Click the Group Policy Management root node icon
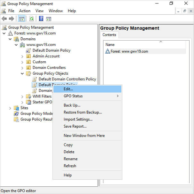Screen dimensions: 194x194 coord(4,27)
